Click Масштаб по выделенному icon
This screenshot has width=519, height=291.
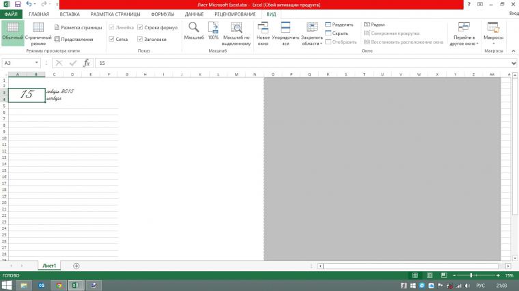coord(236,32)
